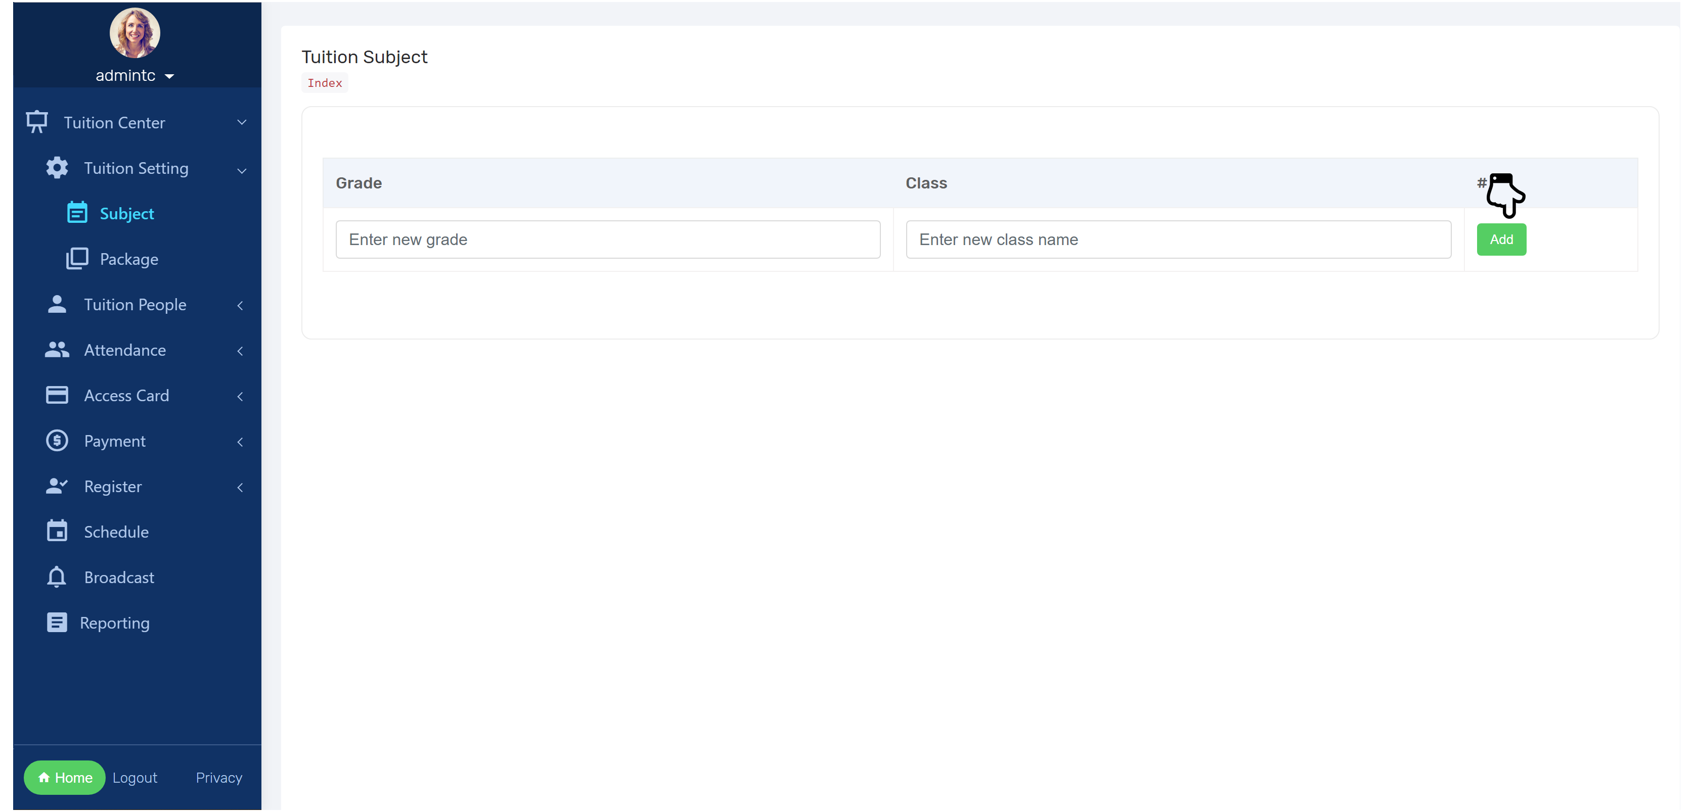Click the Tuition People person icon

[x=57, y=304]
